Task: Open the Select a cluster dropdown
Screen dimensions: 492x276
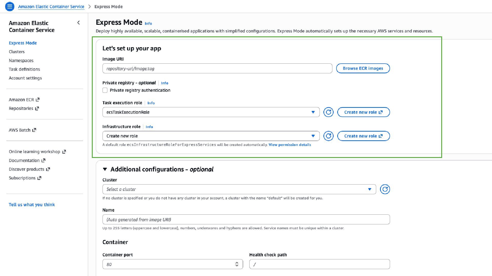Action: (239, 189)
